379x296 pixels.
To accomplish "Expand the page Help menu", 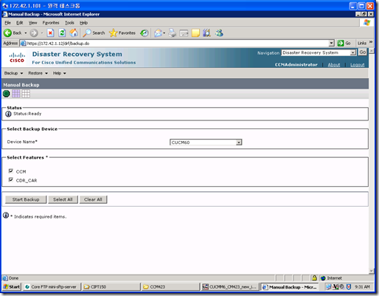I will click(60, 73).
